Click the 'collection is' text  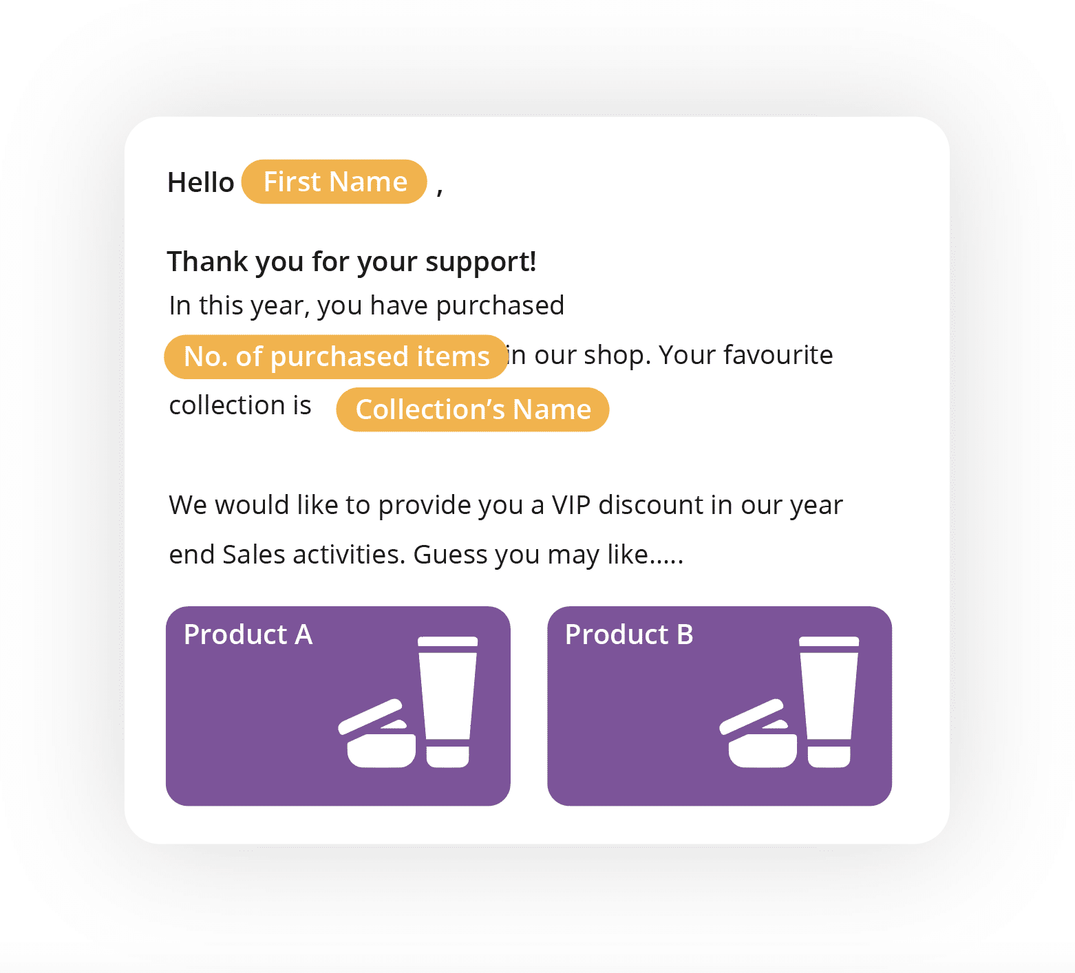click(x=240, y=405)
